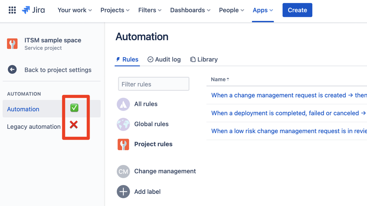
Task: Click the Audit log checkmark icon
Action: coord(150,59)
